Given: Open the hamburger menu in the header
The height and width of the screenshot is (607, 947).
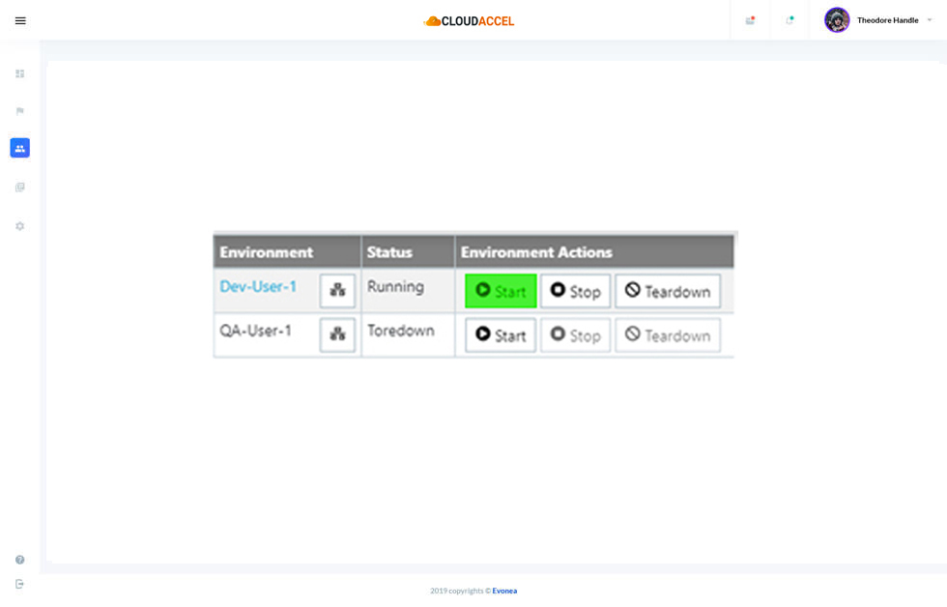Looking at the screenshot, I should click(20, 20).
